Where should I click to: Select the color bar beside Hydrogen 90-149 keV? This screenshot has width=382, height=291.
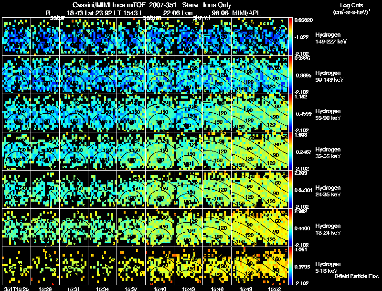(290, 75)
